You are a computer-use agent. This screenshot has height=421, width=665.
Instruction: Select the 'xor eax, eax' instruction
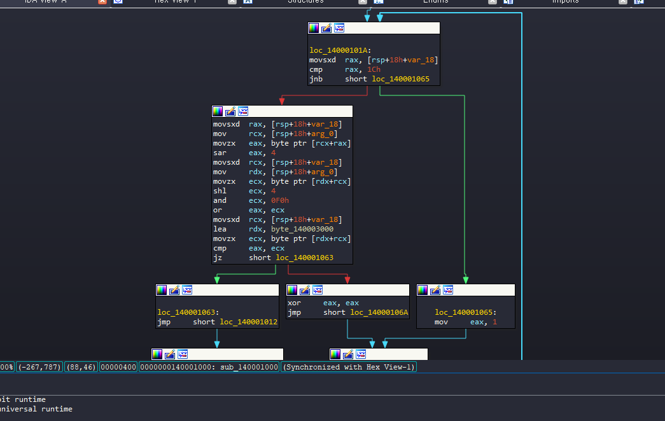click(323, 303)
